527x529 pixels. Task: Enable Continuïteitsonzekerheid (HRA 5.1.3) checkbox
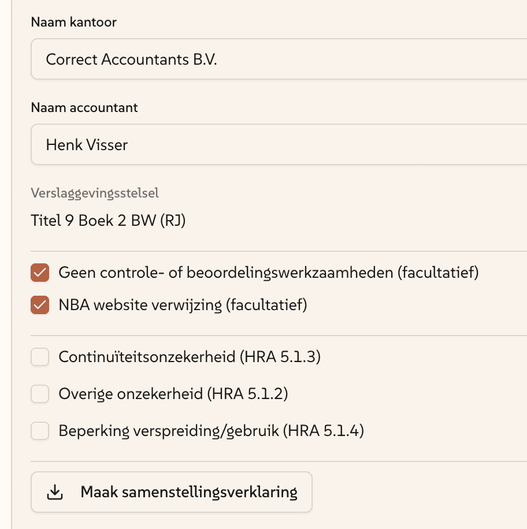(x=40, y=357)
